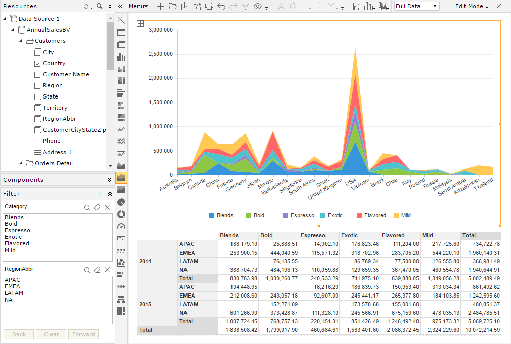Collapse the Customers folder in tree
This screenshot has width=511, height=344.
tap(21, 41)
